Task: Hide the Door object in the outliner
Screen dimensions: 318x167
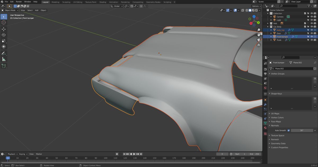Action: [x=312, y=33]
